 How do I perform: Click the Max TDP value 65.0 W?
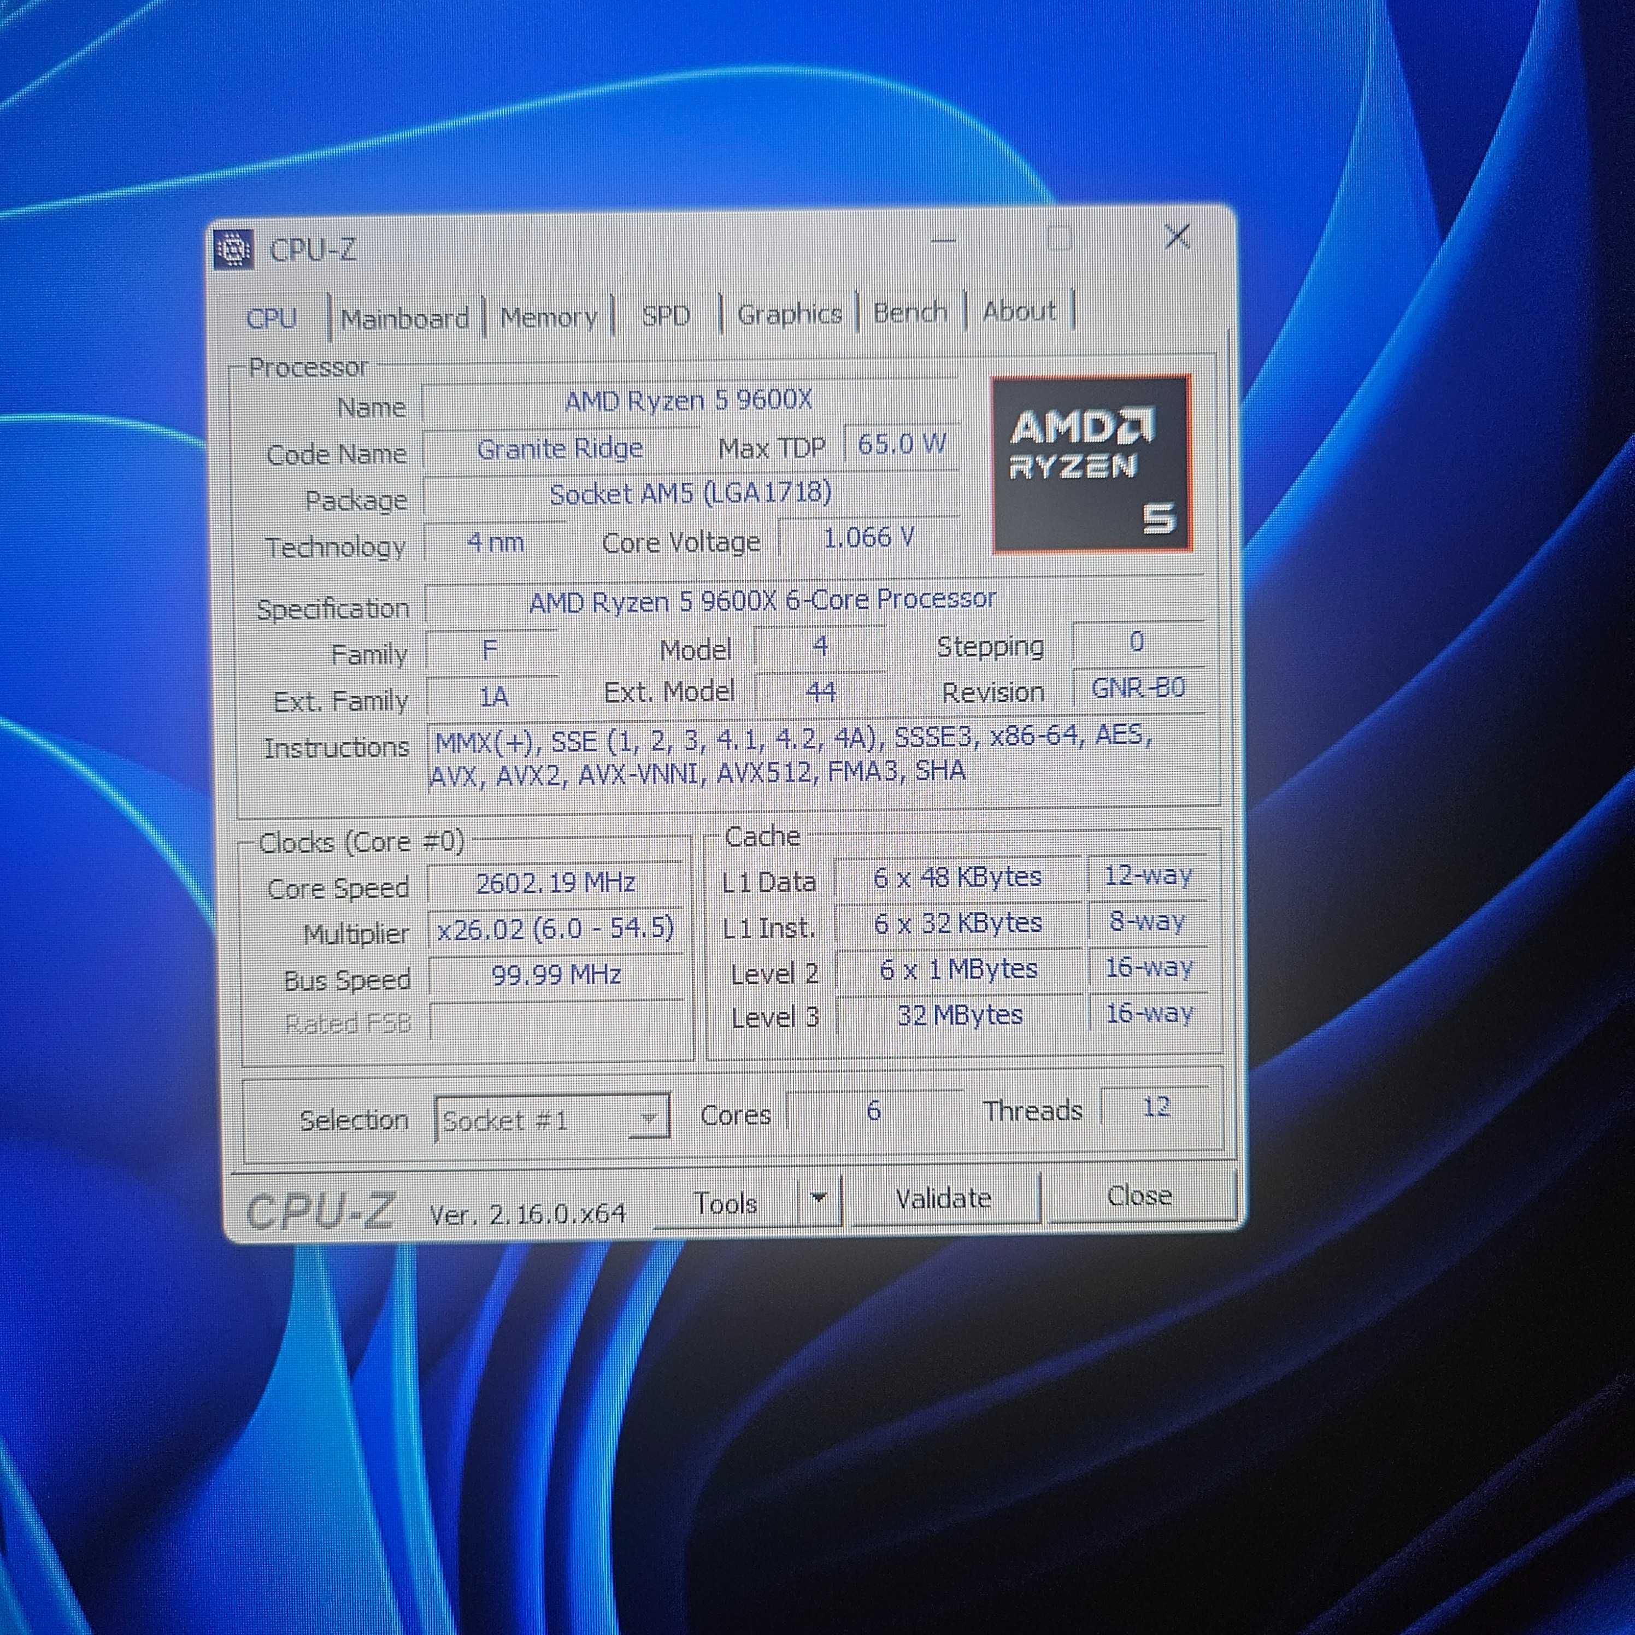click(x=902, y=444)
